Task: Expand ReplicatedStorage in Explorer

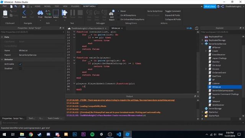Action: point(202,40)
